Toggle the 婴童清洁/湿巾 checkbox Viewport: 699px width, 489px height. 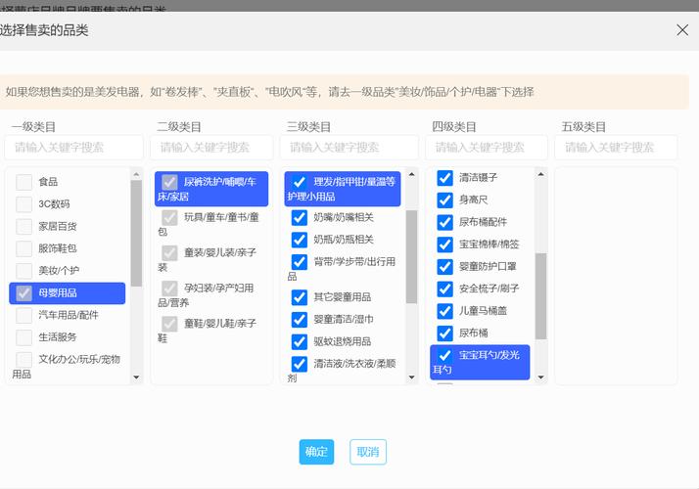(x=300, y=320)
